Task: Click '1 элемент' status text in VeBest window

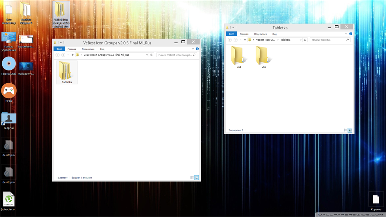Action: coord(62,178)
